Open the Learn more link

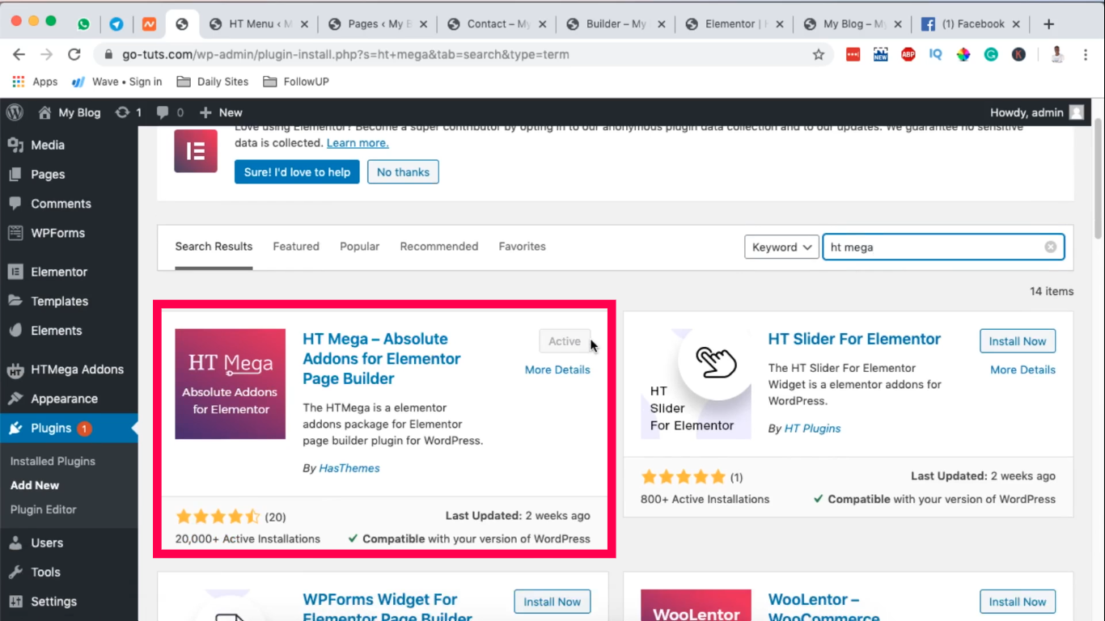358,143
